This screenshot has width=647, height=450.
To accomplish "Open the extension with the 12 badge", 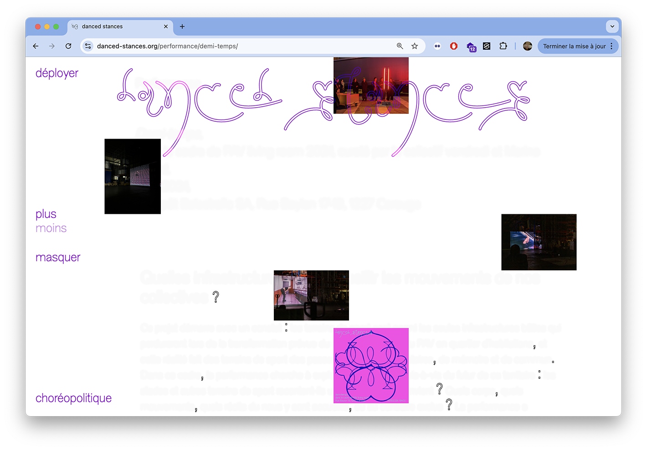I will pyautogui.click(x=471, y=47).
